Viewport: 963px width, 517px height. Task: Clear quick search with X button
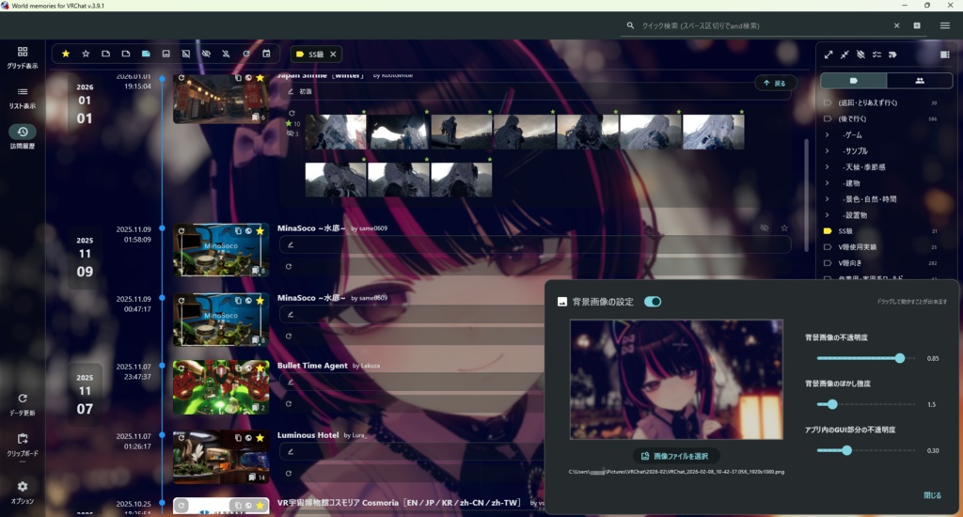(896, 25)
